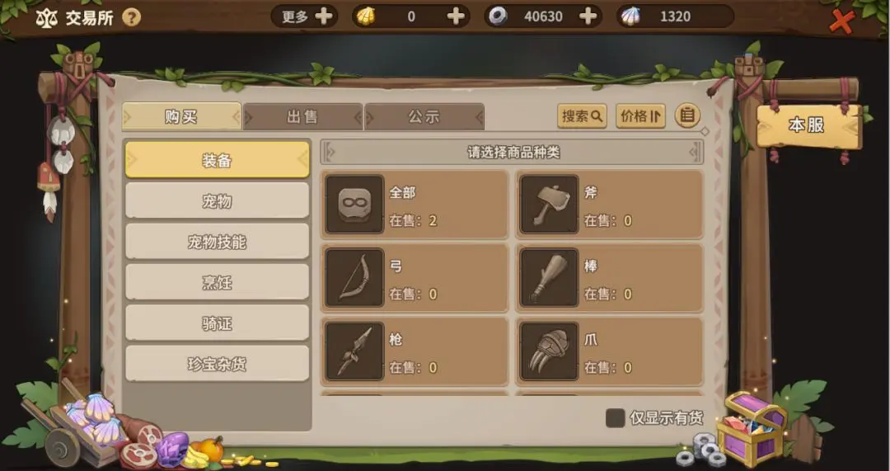Screen dimensions: 890x471
Task: Choose the 珍宝杂货 sidebar category
Action: click(x=217, y=364)
